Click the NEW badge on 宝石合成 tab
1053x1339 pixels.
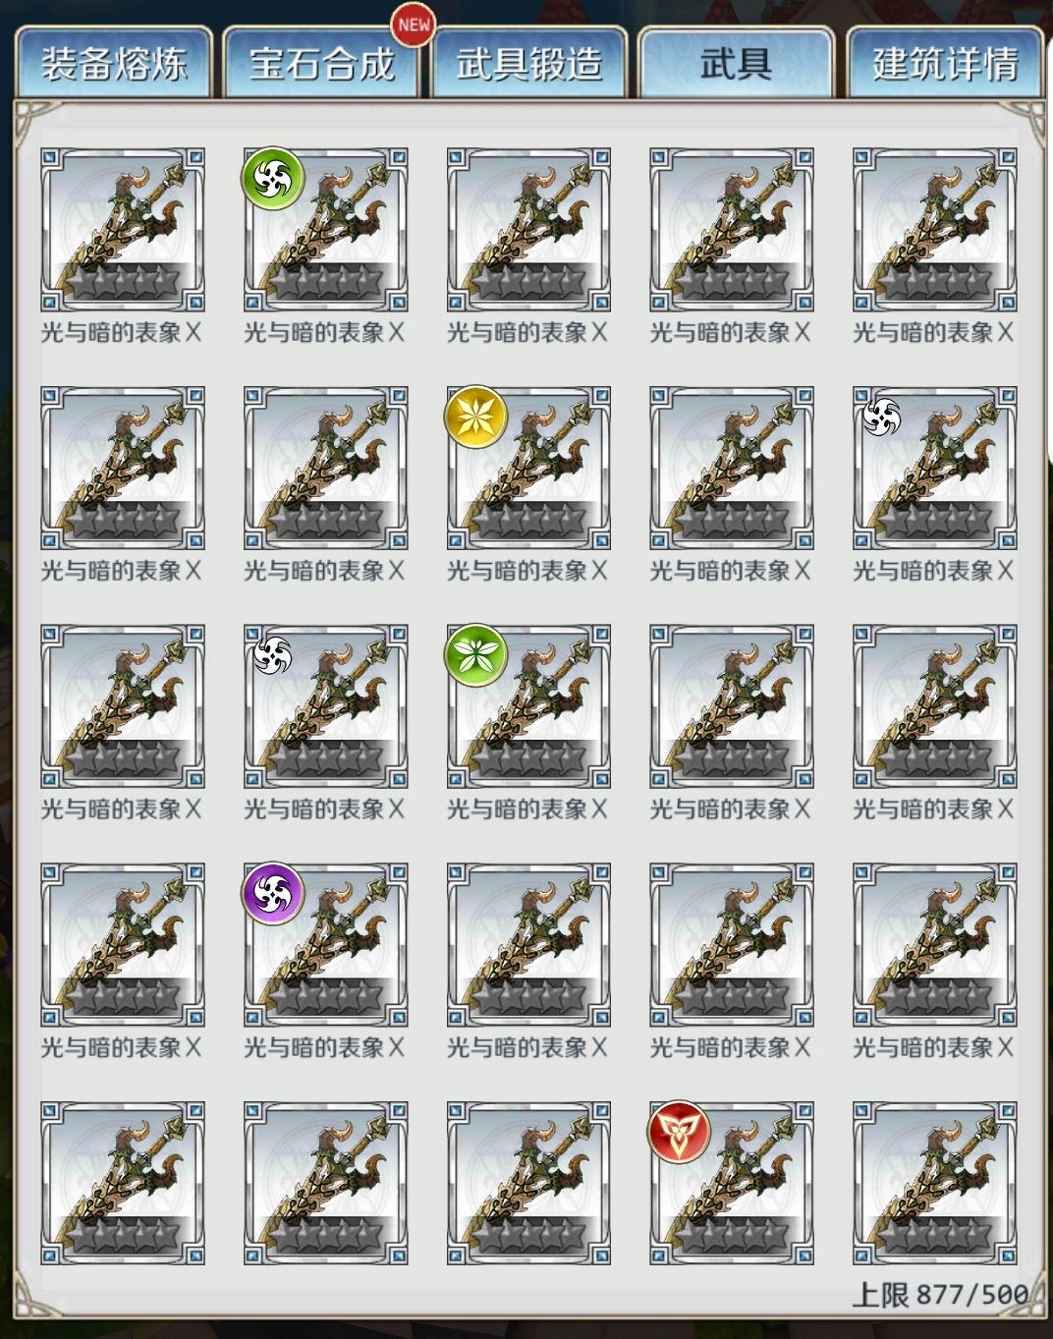(414, 26)
